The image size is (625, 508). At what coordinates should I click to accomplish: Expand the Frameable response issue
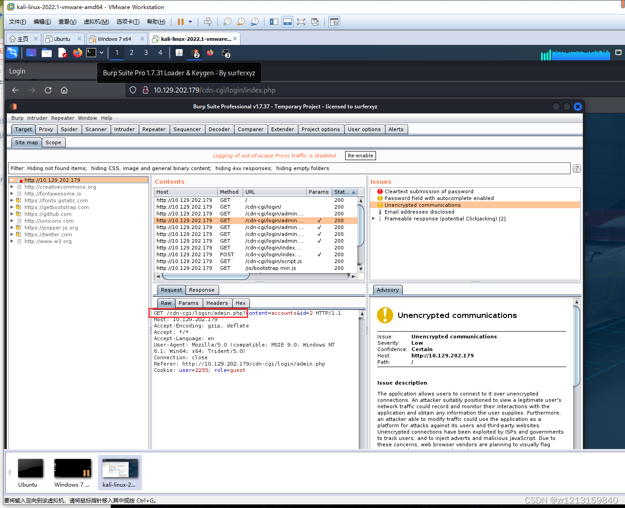point(373,219)
